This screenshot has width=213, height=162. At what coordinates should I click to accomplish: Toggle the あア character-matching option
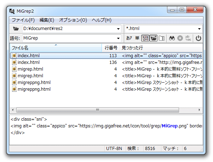pos(129,38)
